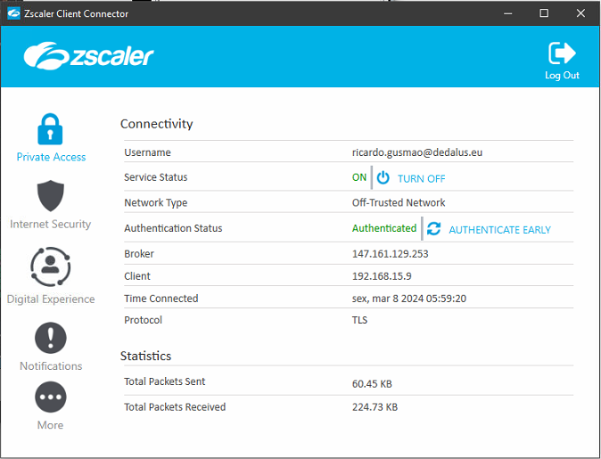Click the Zscaler Client Connector window title
The width and height of the screenshot is (601, 459).
(77, 13)
